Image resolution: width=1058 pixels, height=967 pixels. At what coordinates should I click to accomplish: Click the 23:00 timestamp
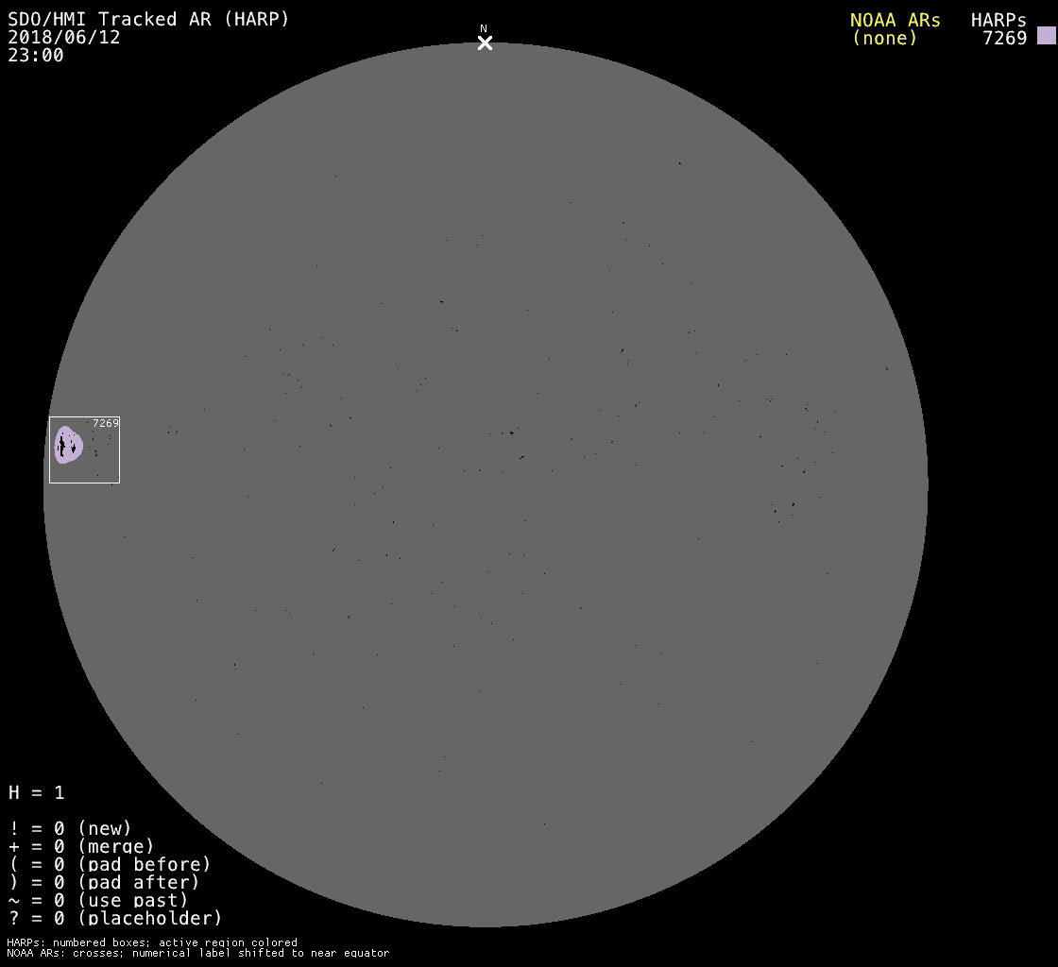pyautogui.click(x=36, y=55)
